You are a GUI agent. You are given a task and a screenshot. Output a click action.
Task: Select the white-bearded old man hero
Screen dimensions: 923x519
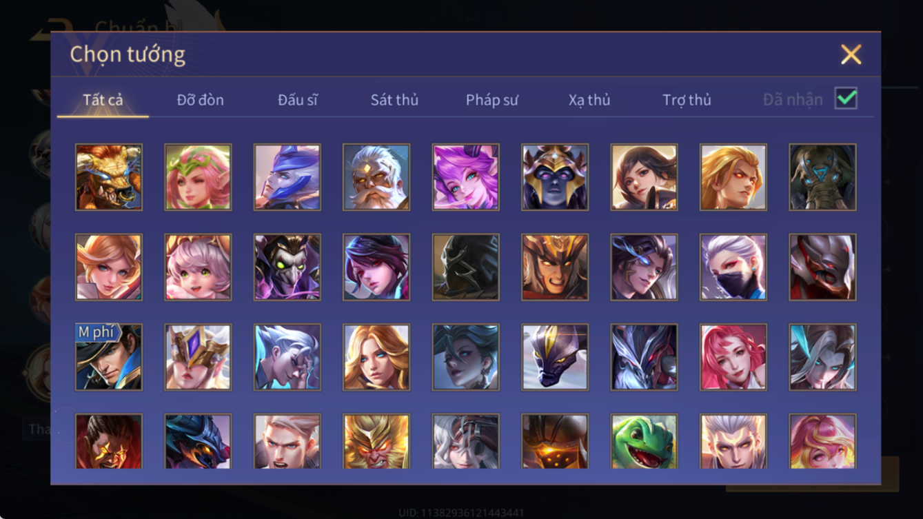click(x=376, y=177)
